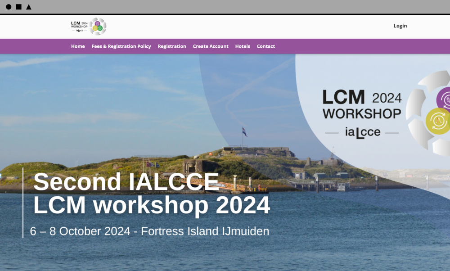
Task: Open Fees & Registration Policy page
Action: coord(121,46)
